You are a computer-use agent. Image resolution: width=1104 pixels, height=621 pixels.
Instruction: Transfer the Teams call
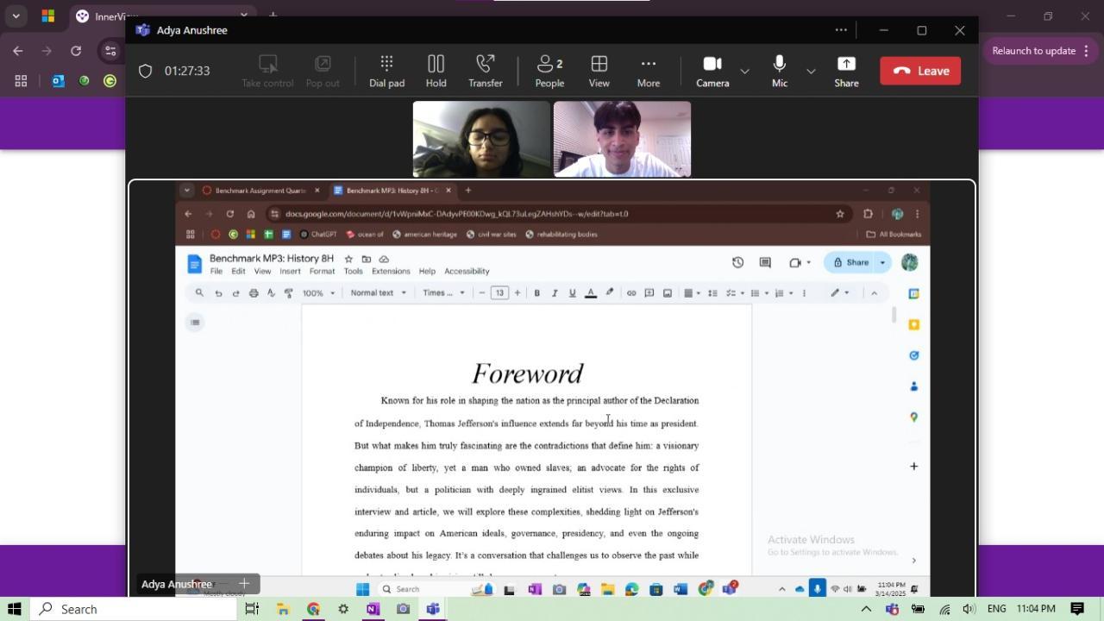tap(485, 71)
